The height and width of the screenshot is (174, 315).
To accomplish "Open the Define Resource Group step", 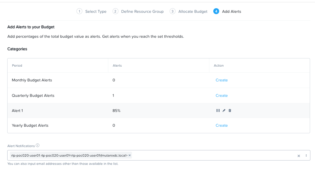I will coord(142,11).
